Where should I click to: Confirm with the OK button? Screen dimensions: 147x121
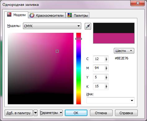(x=76, y=113)
